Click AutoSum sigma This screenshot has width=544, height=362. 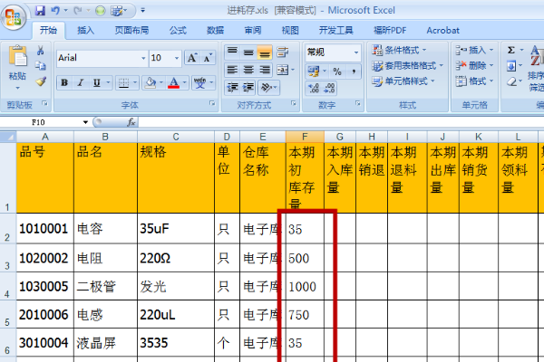511,51
